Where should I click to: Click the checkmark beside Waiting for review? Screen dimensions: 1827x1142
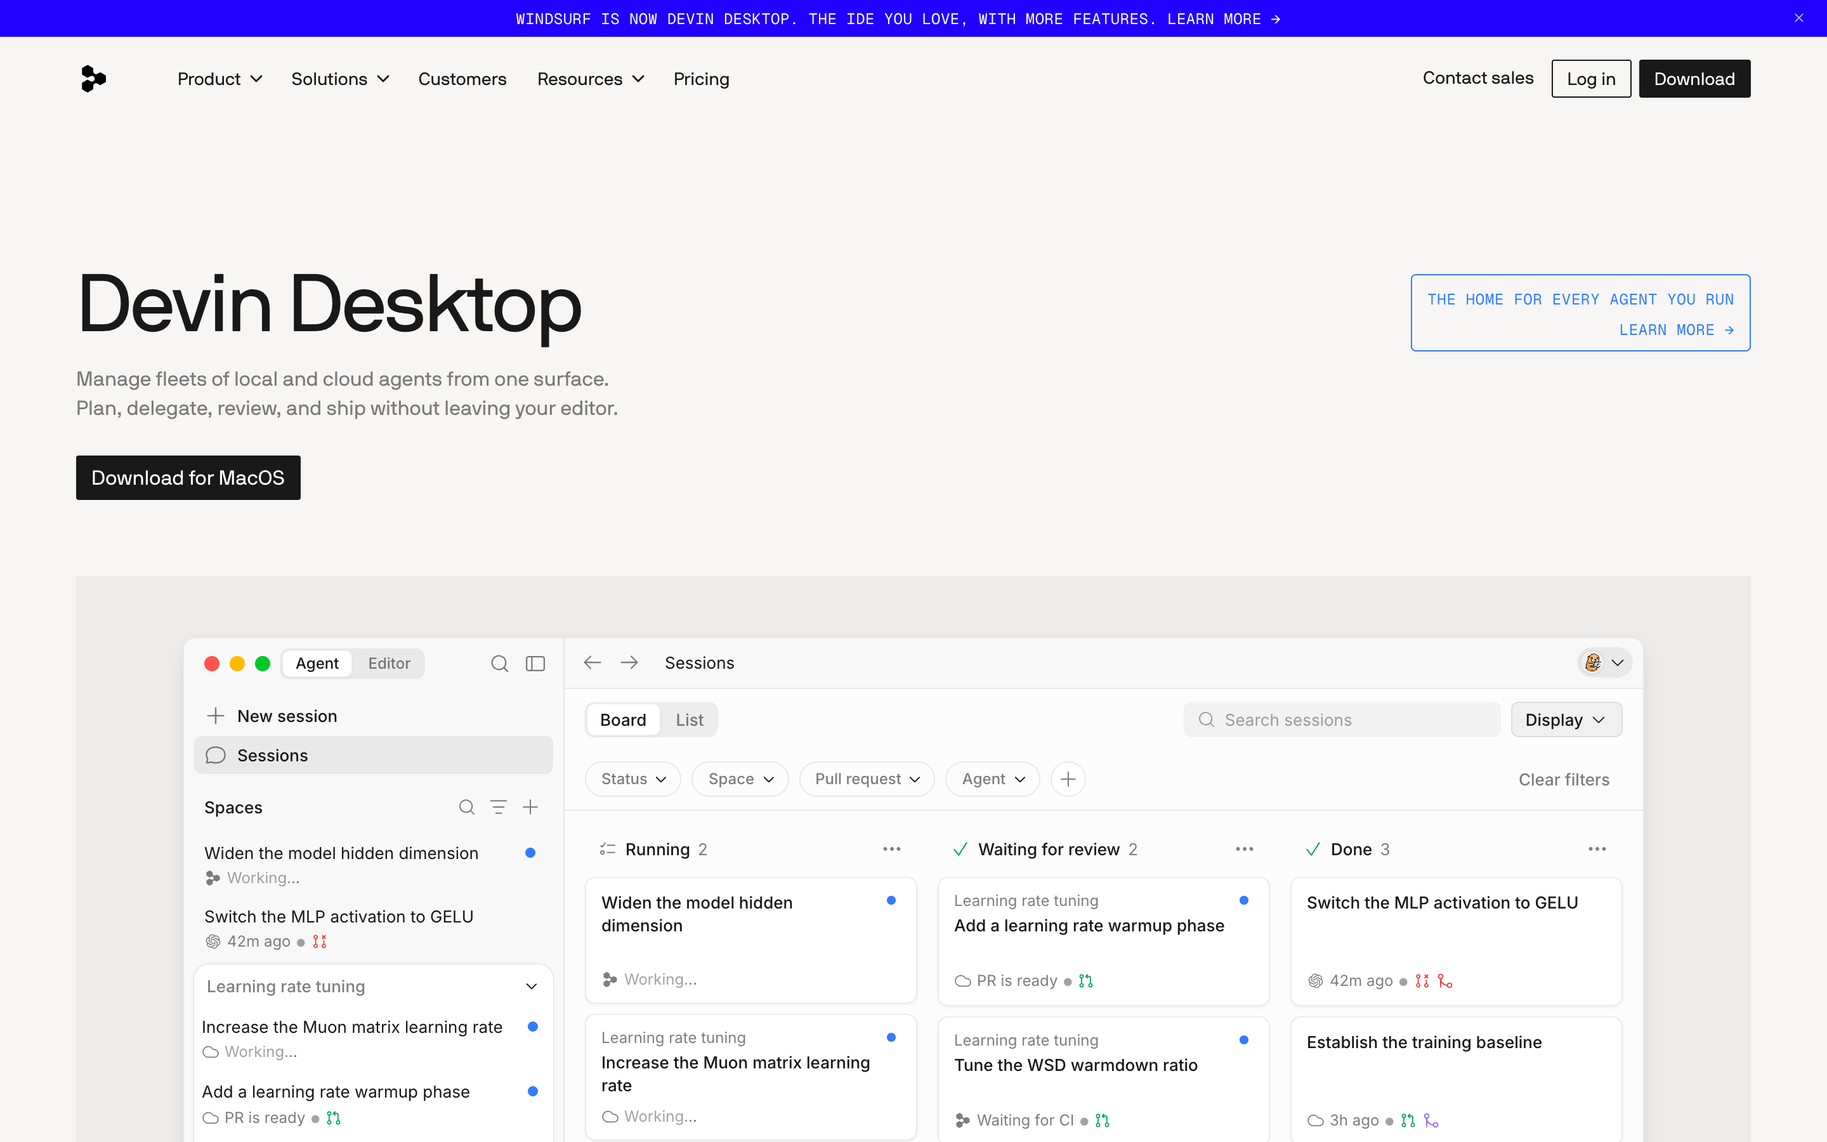click(x=960, y=849)
